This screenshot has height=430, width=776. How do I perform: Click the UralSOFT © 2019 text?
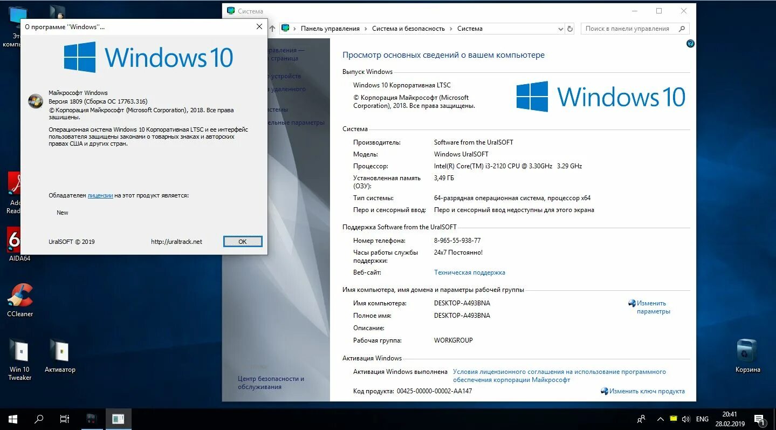(71, 242)
